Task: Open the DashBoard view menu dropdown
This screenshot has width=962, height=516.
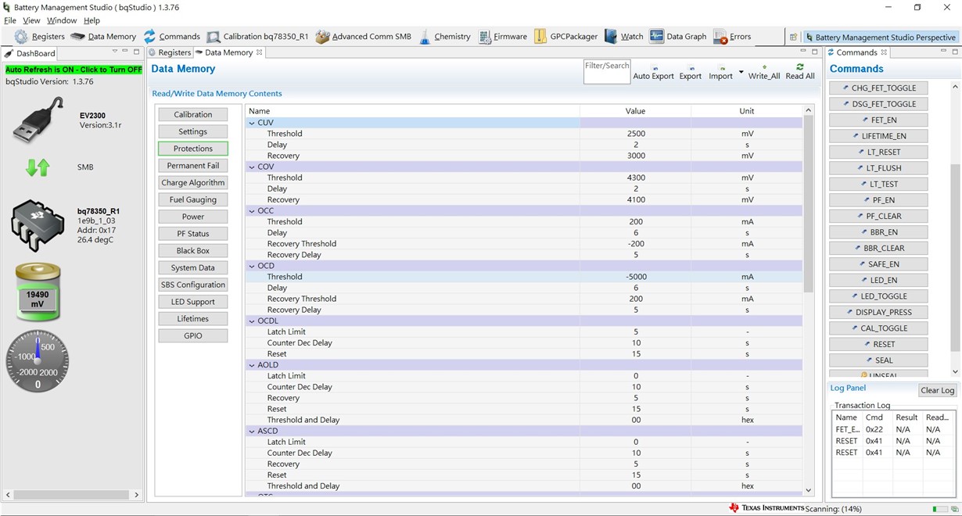Action: pos(114,52)
